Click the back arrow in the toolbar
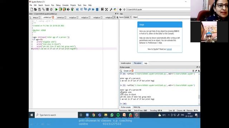The height and width of the screenshot is (128, 229). click(120, 10)
